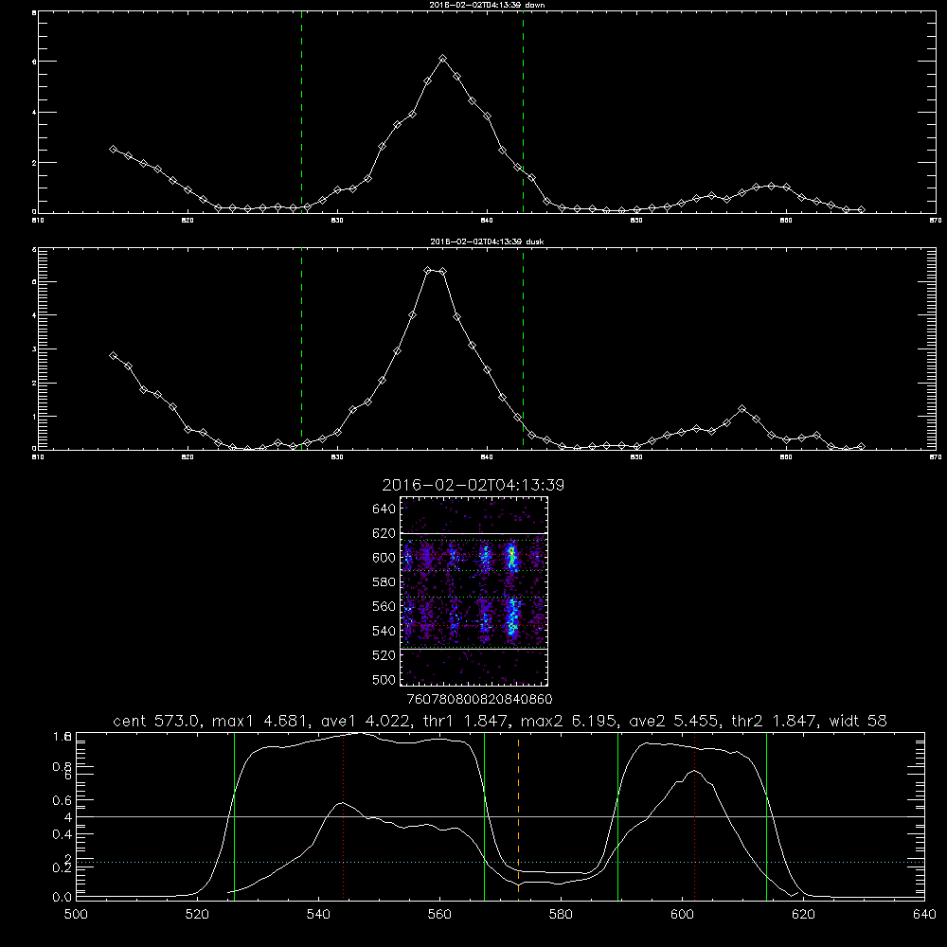The width and height of the screenshot is (947, 947).
Task: Click the 560 label on bottom plot x-axis
Action: click(x=439, y=915)
